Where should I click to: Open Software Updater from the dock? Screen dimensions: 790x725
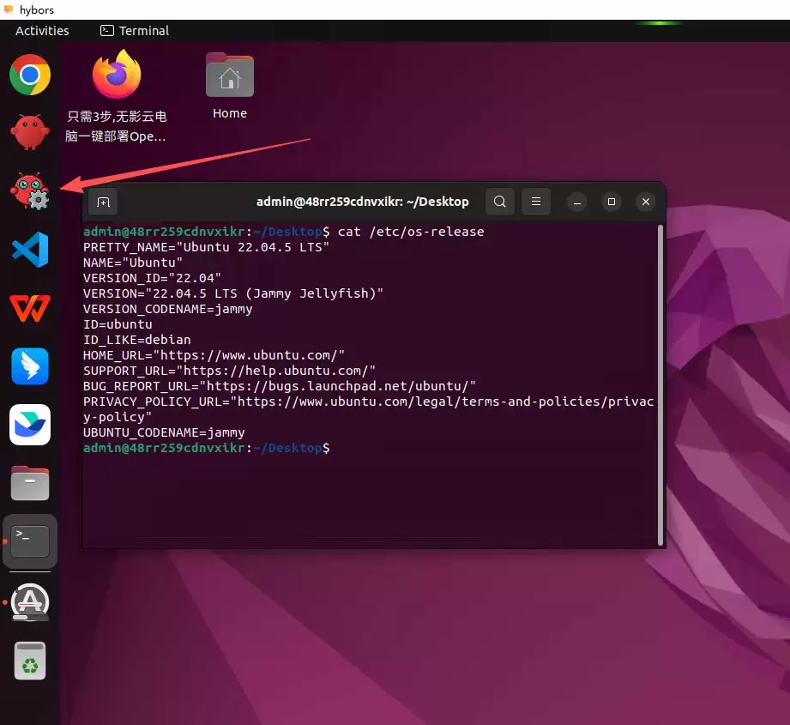30,601
